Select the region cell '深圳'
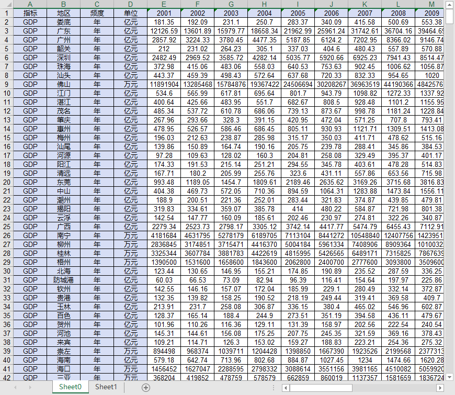The image size is (455, 395). (64, 58)
